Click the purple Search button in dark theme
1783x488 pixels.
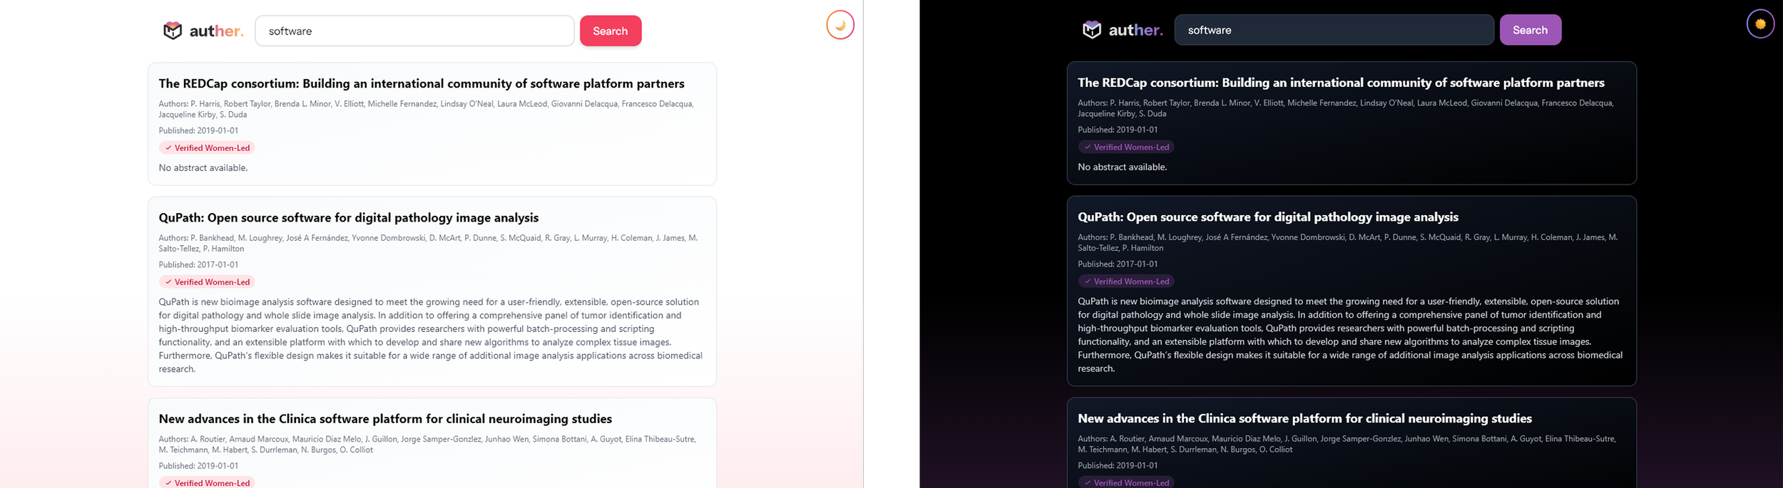(1531, 30)
